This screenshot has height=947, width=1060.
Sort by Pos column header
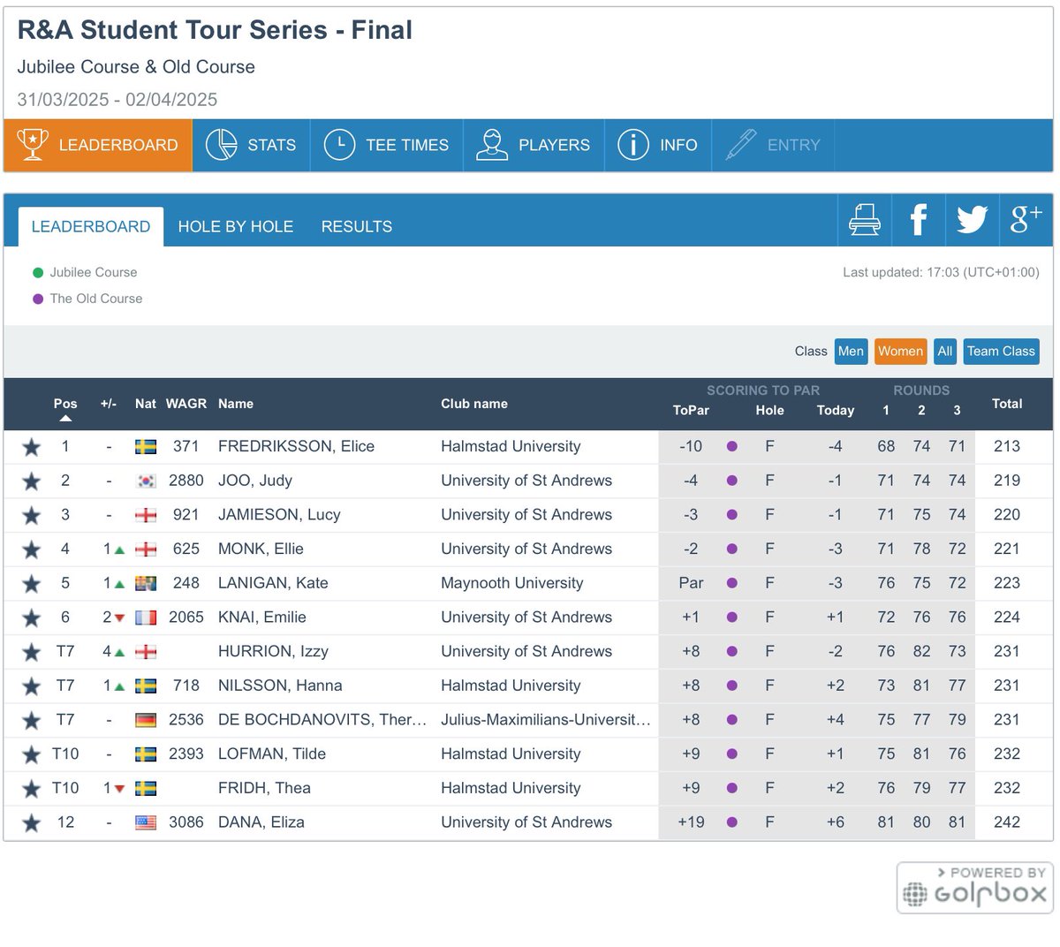65,404
